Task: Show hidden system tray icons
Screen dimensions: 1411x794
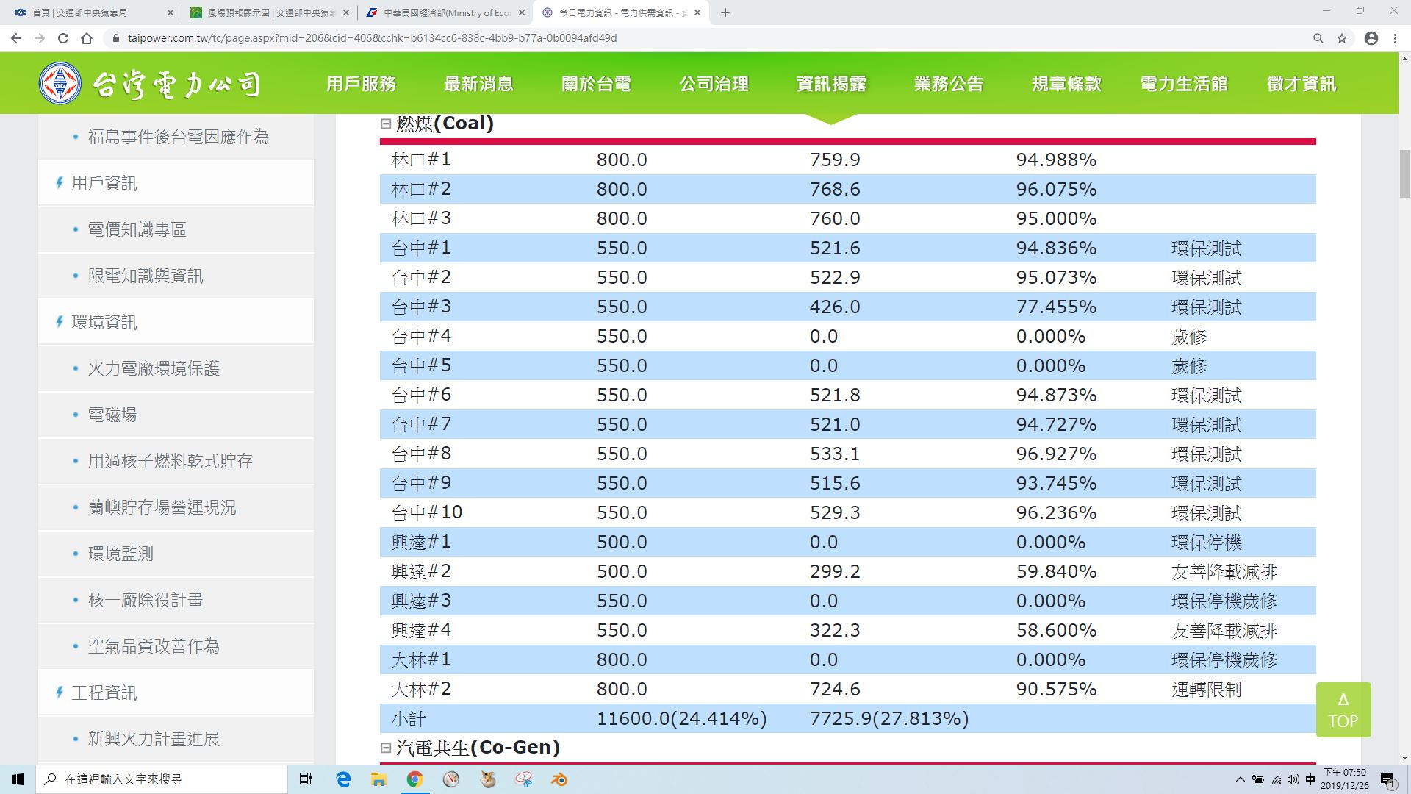Action: point(1241,779)
